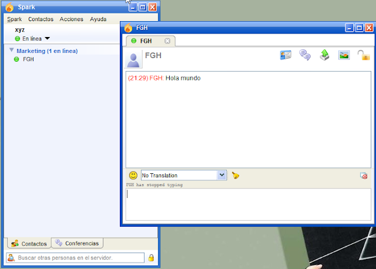Click the xyz username label

[x=19, y=30]
